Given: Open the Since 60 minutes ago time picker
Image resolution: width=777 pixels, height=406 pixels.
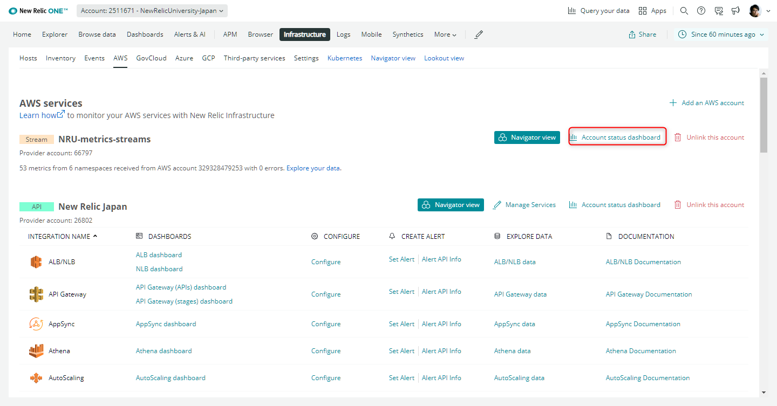Looking at the screenshot, I should point(721,35).
